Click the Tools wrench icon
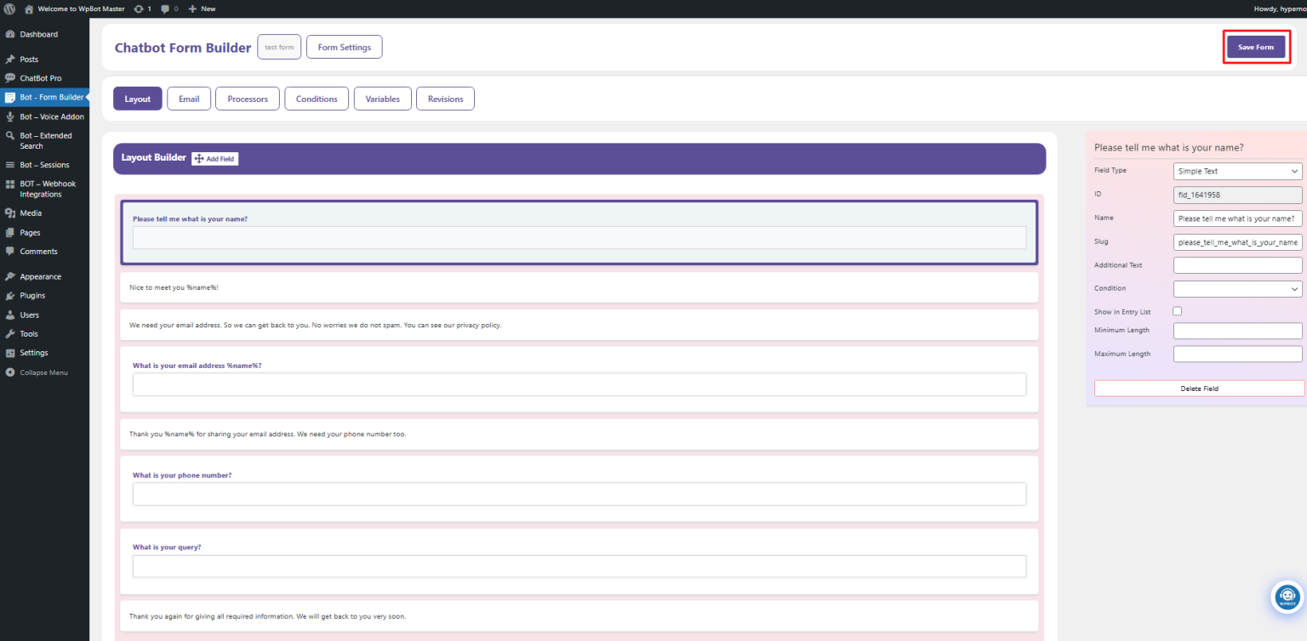Image resolution: width=1307 pixels, height=641 pixels. tap(10, 334)
